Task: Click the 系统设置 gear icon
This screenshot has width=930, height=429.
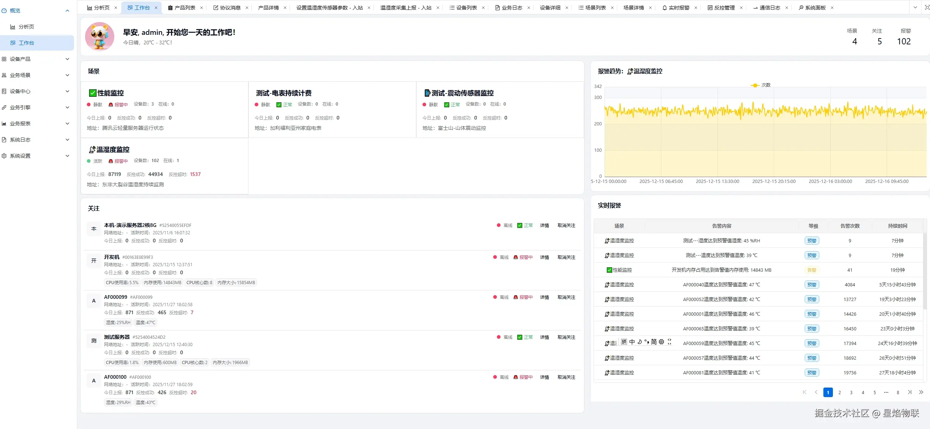Action: pos(4,156)
